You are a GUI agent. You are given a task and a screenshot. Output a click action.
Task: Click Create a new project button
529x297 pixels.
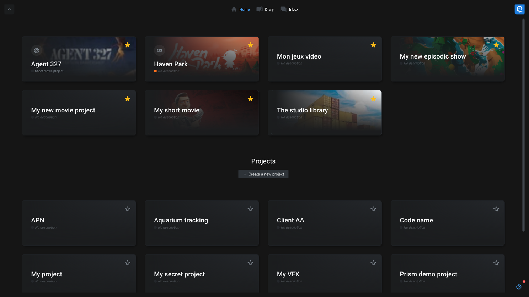(263, 174)
